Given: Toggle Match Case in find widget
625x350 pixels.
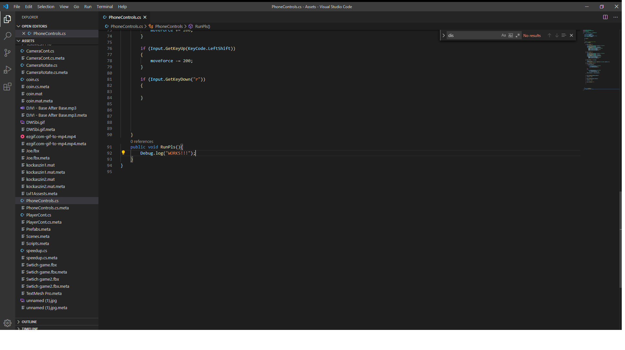Looking at the screenshot, I should [504, 35].
